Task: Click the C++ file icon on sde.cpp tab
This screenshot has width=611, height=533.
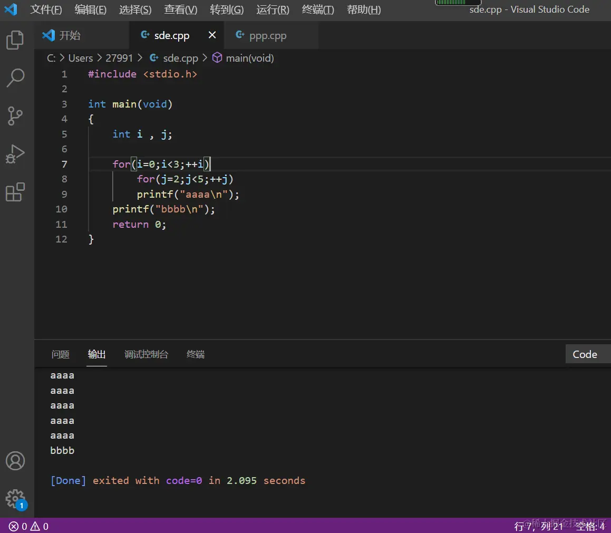Action: [x=145, y=35]
